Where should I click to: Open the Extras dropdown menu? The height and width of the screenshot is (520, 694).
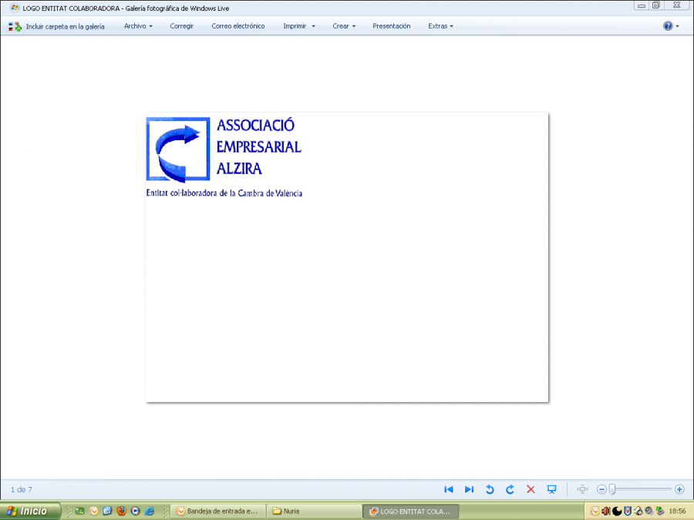coord(440,26)
